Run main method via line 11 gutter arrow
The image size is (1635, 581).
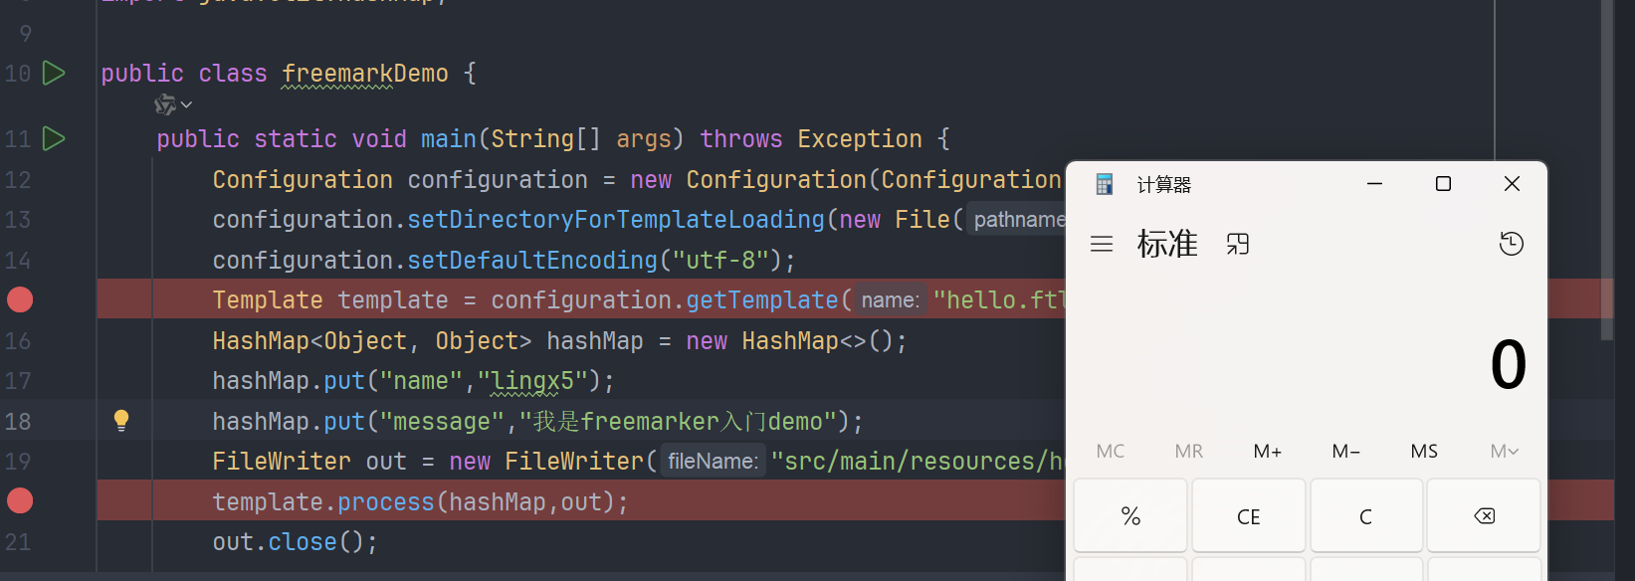[x=54, y=138]
